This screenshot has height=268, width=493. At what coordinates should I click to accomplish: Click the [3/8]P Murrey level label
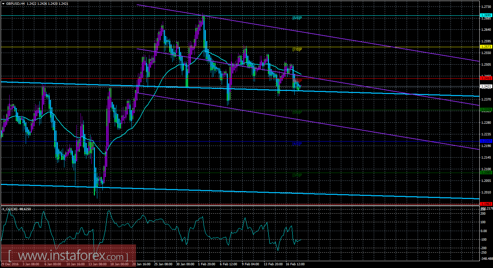pos(297,175)
